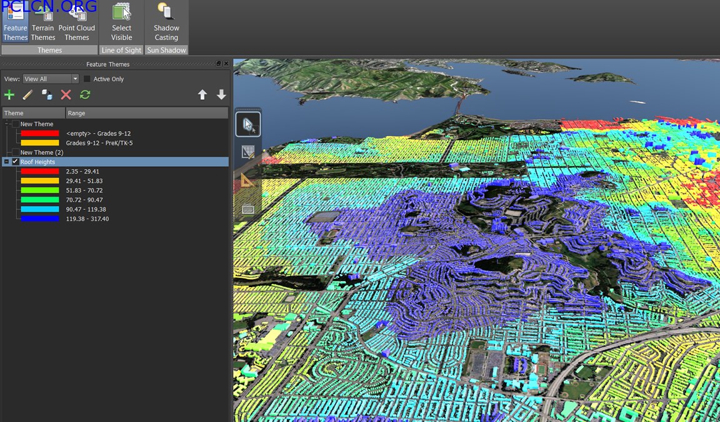The width and height of the screenshot is (720, 422).
Task: Click the red swatch for 2.35 - 29.41
Action: click(40, 171)
